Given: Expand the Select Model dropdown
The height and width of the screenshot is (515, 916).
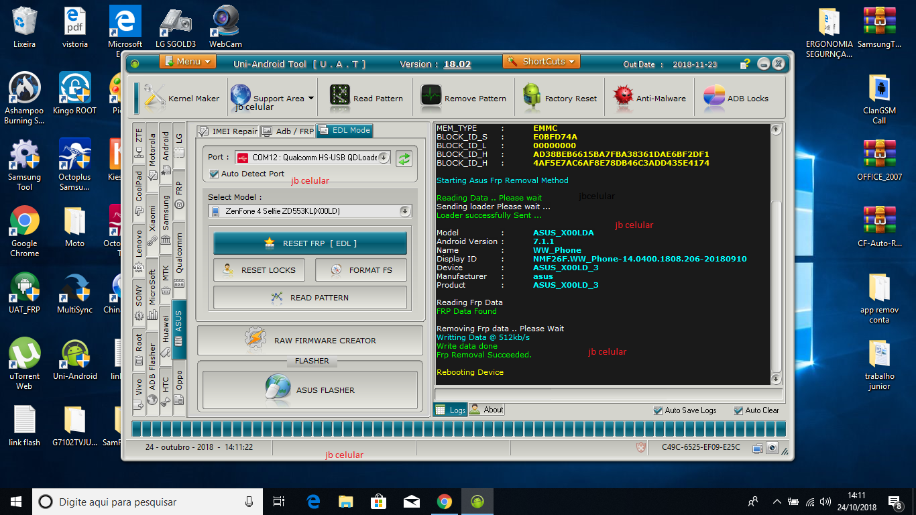Looking at the screenshot, I should coord(405,211).
